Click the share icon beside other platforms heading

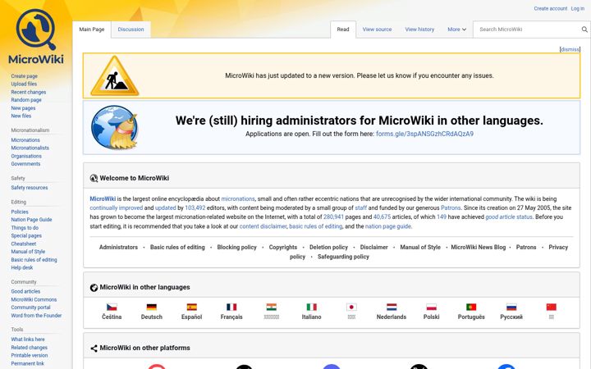tap(94, 348)
